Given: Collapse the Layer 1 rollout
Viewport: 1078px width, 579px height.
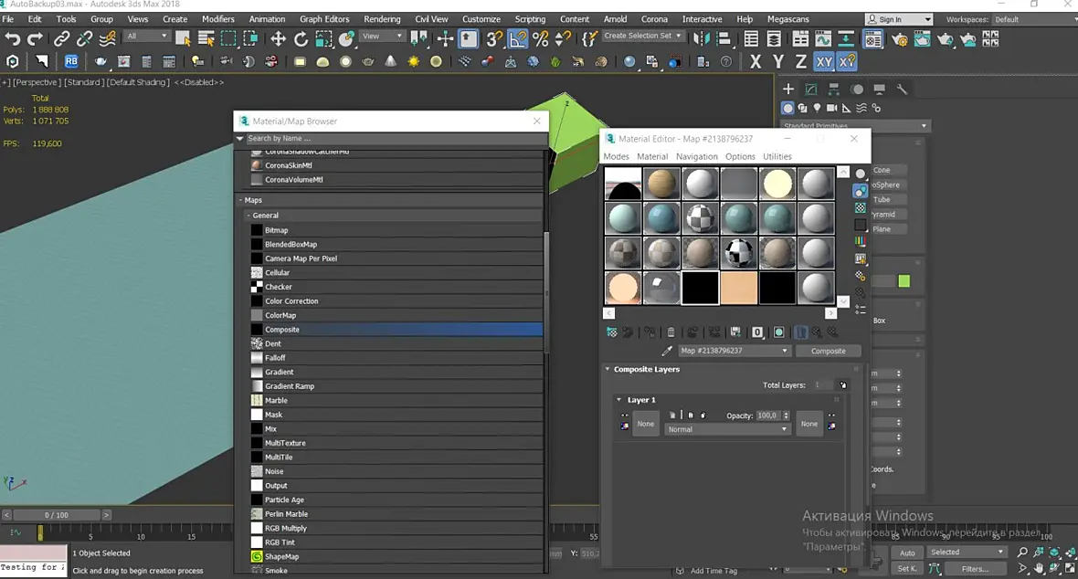Looking at the screenshot, I should tap(618, 399).
